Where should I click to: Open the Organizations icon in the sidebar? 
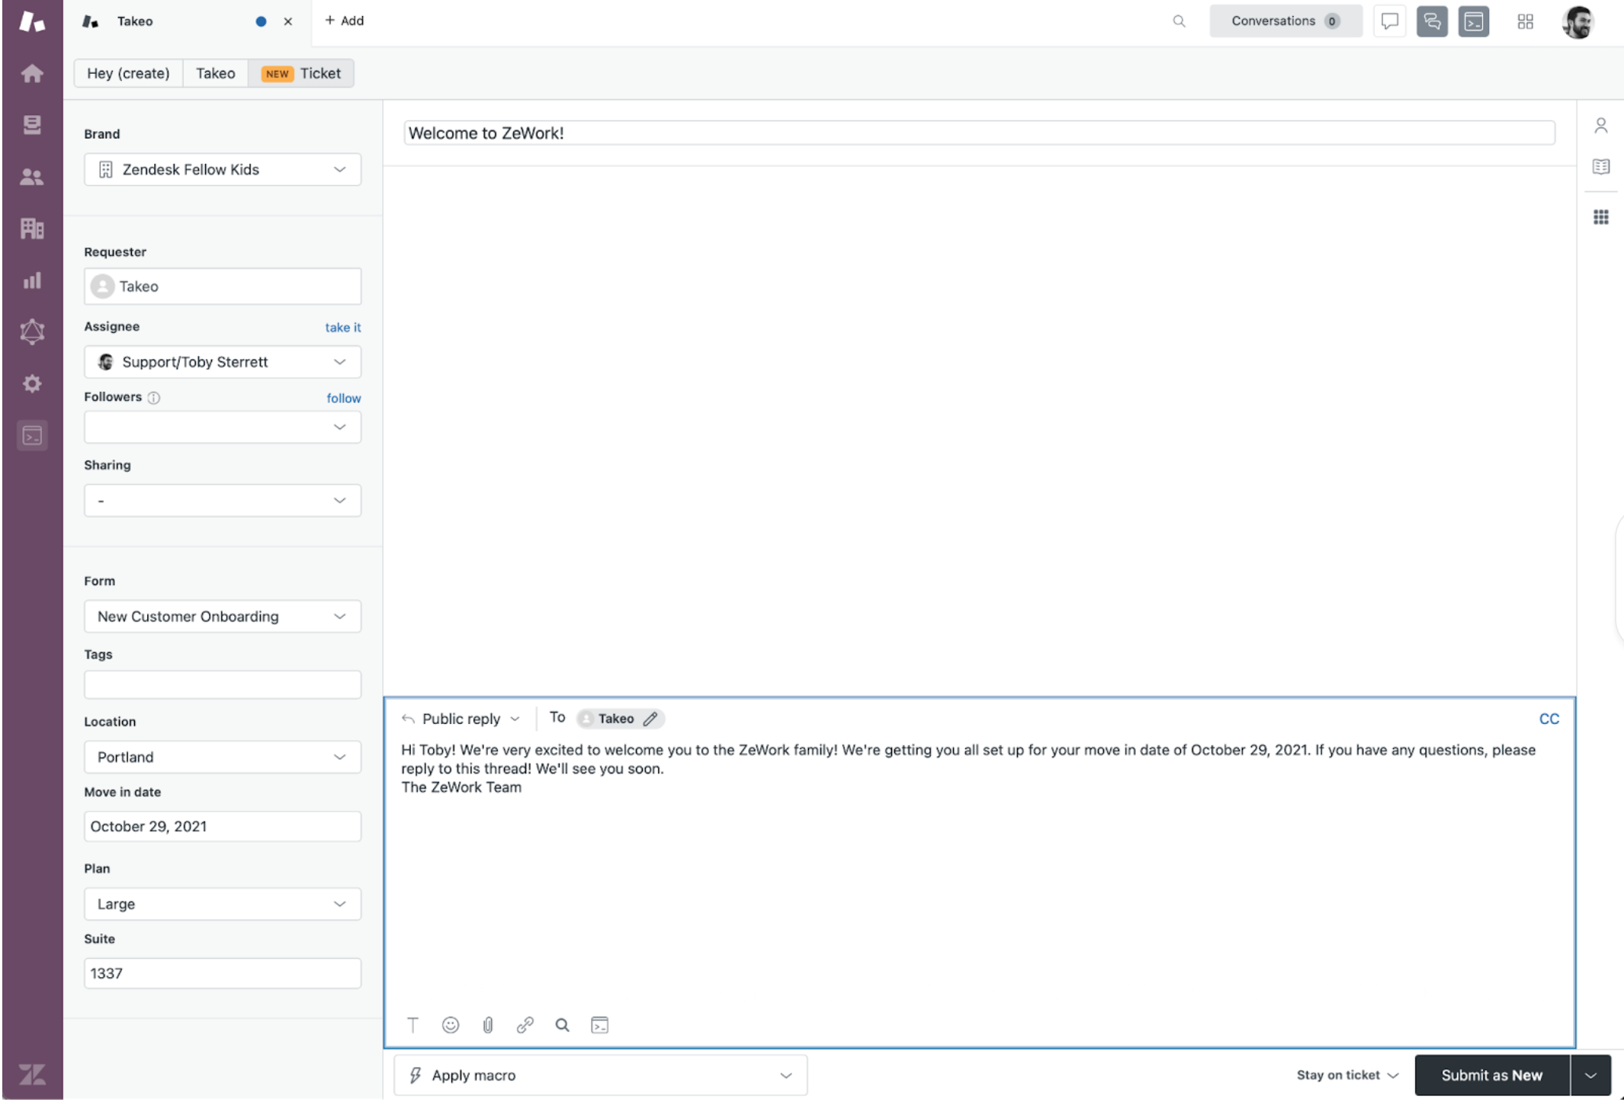(x=32, y=229)
